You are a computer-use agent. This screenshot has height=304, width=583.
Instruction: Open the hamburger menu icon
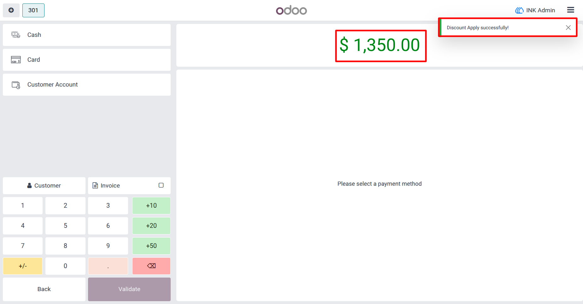pos(570,10)
